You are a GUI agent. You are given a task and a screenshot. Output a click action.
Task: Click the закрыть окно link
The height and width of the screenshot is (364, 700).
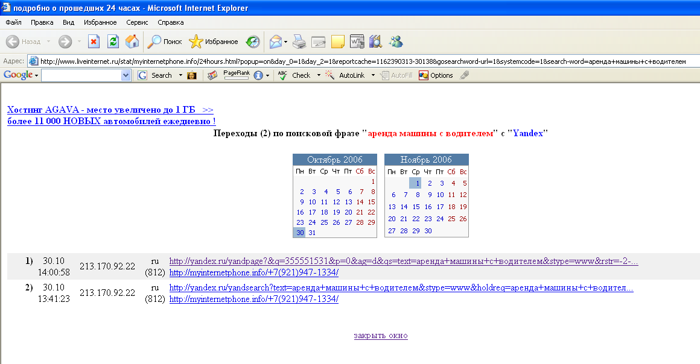tap(381, 336)
